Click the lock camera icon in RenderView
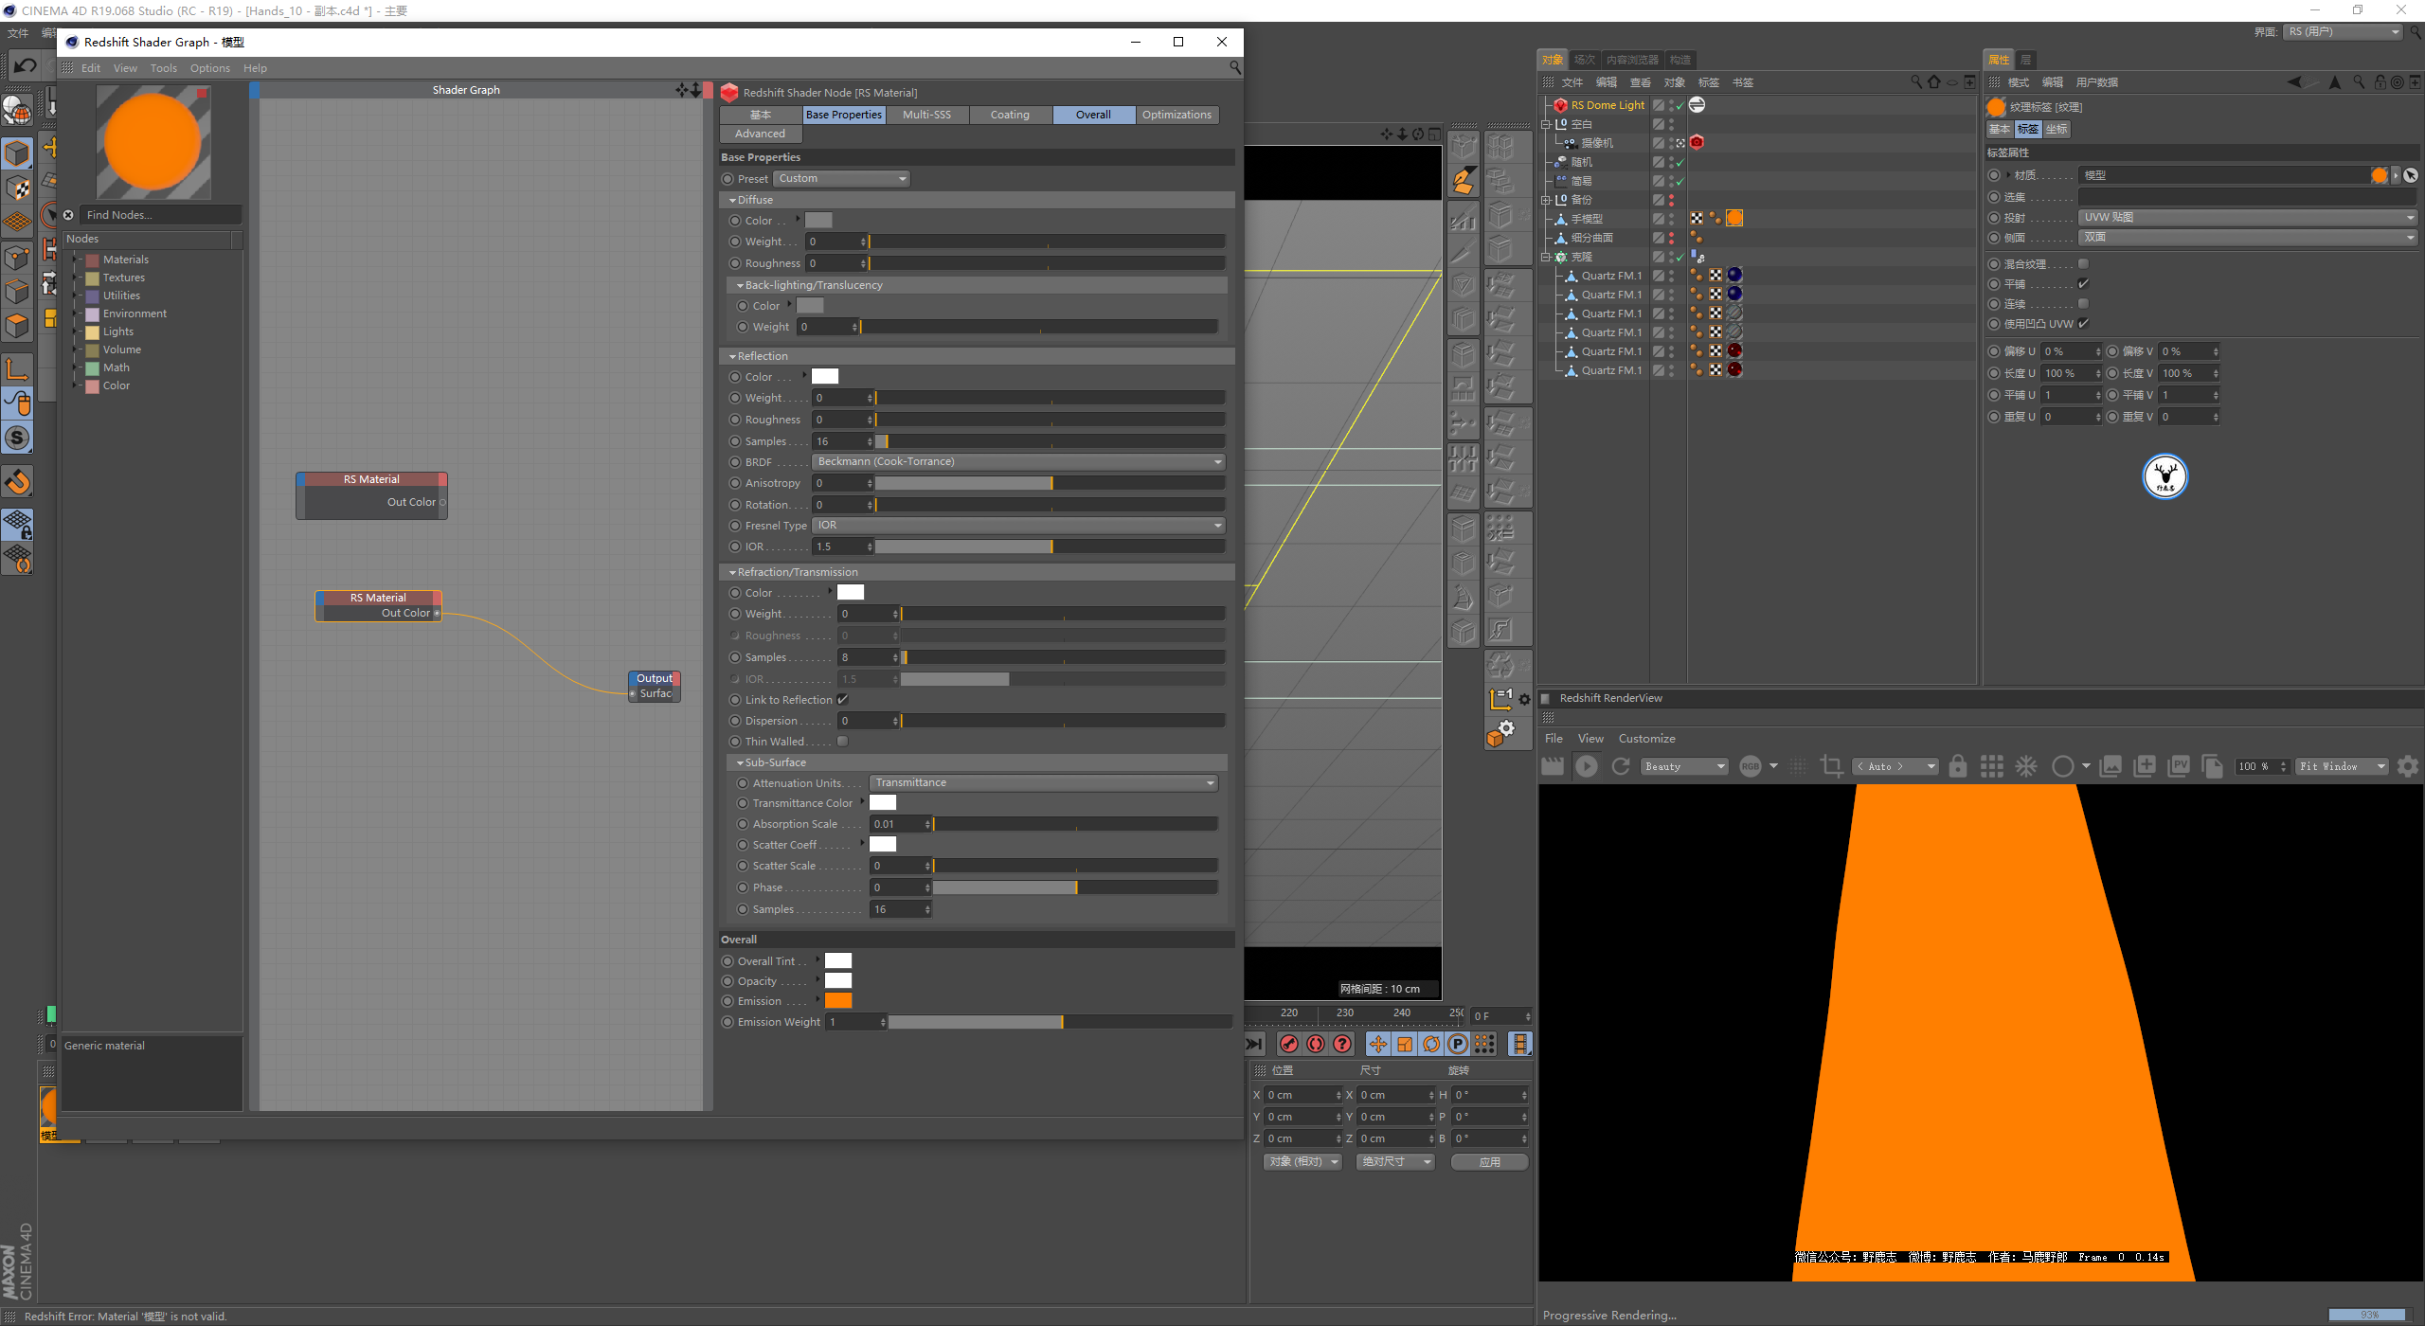The height and width of the screenshot is (1326, 2425). pos(1958,766)
